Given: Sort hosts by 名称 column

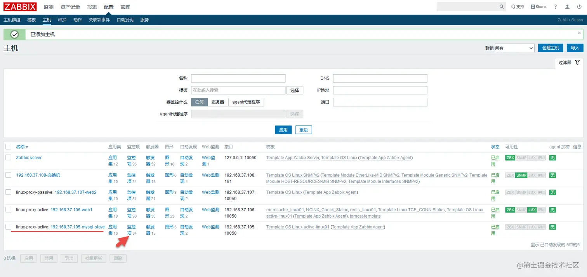Looking at the screenshot, I should pyautogui.click(x=22, y=147).
